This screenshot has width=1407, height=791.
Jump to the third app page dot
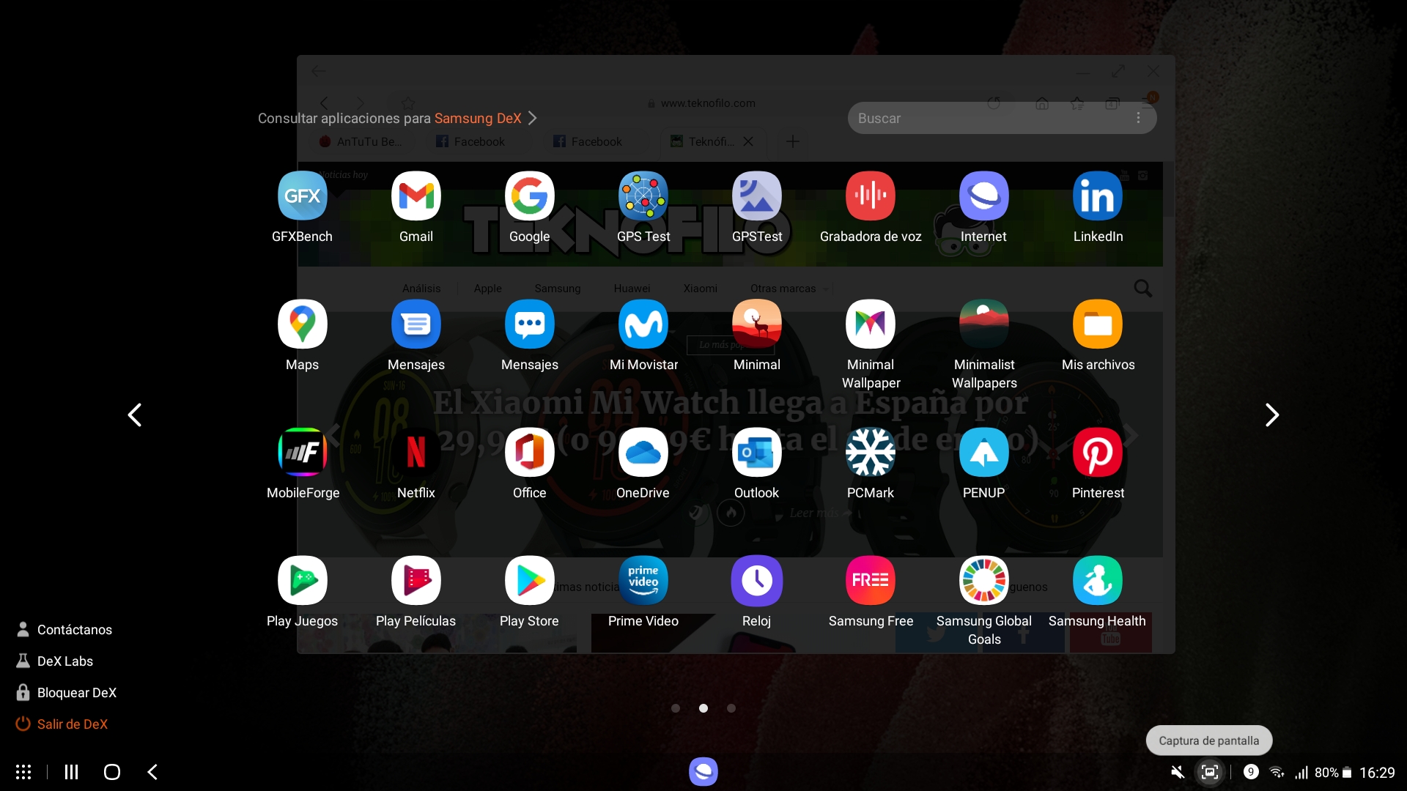click(731, 708)
